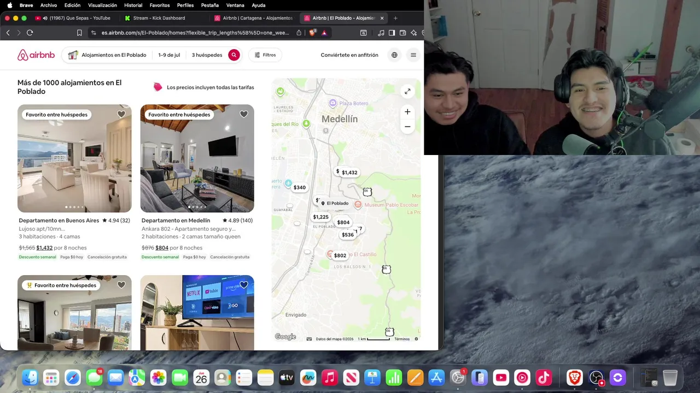Open Trash in the dock

coord(670,378)
